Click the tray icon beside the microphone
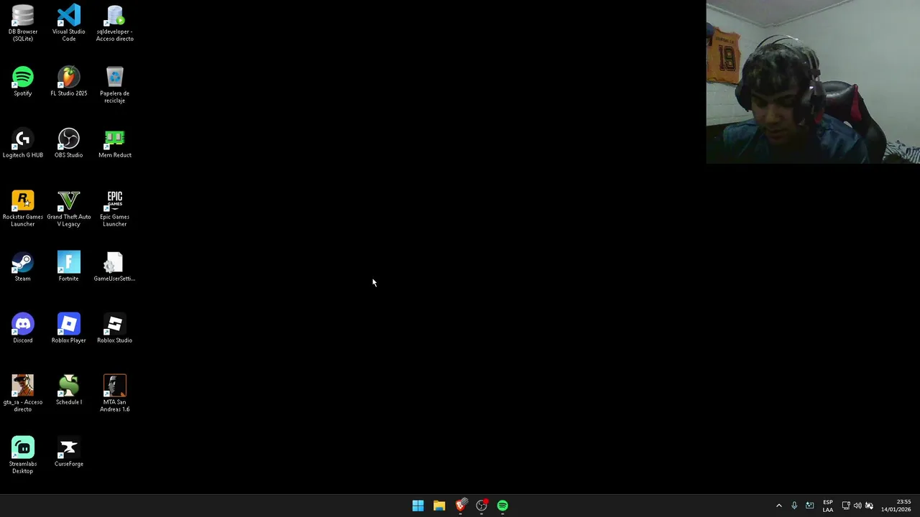Screen dimensions: 920x517 click(810, 506)
